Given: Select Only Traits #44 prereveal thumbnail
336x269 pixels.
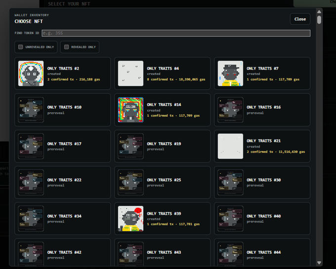Looking at the screenshot, I should 230,254.
